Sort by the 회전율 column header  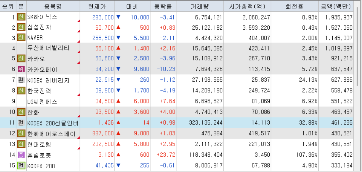click(x=295, y=6)
